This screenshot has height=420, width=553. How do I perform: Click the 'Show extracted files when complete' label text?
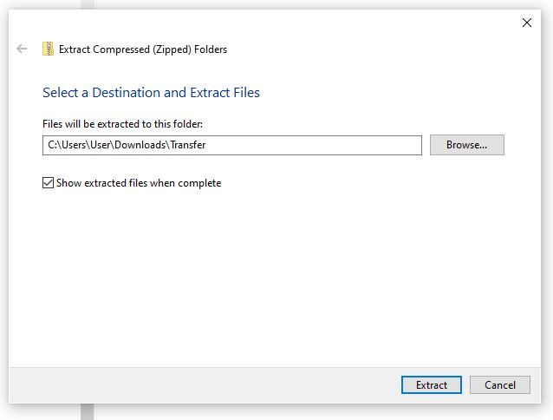tap(139, 183)
